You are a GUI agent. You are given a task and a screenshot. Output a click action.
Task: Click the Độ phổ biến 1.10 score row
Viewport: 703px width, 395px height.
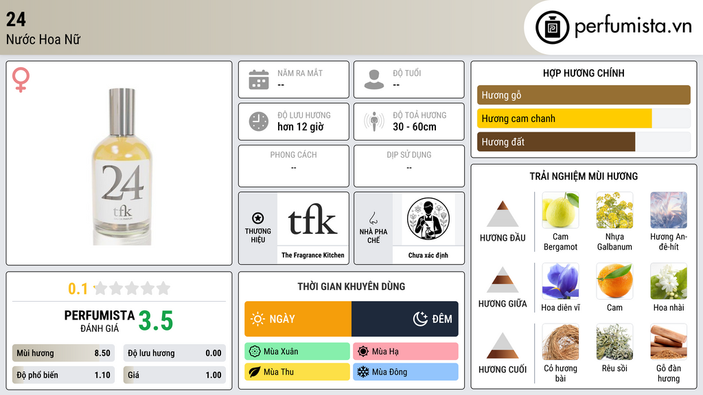(x=63, y=375)
